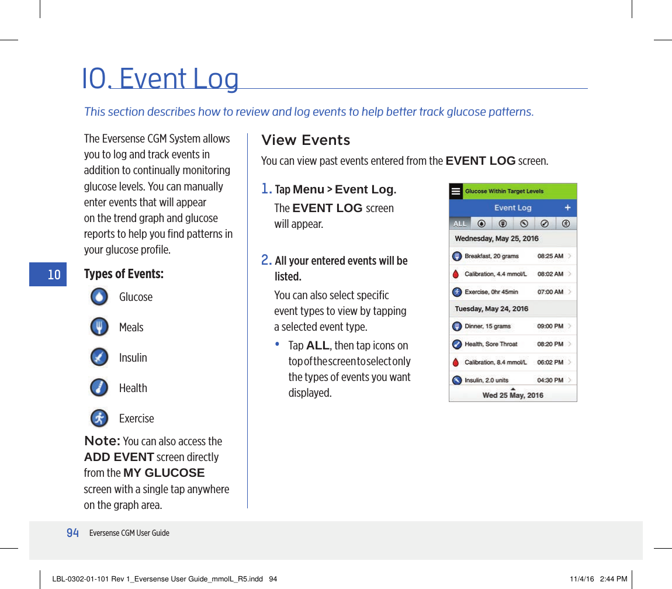The width and height of the screenshot is (672, 589).
Task: Click the meals filter icon in the filter bar
Action: (x=504, y=223)
